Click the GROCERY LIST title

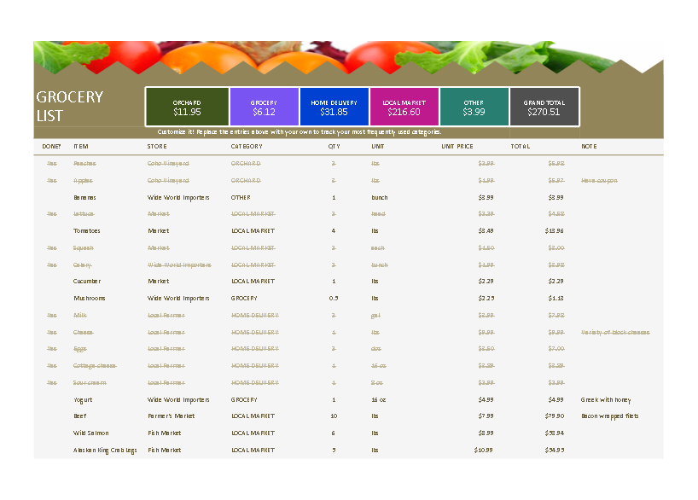(x=70, y=107)
